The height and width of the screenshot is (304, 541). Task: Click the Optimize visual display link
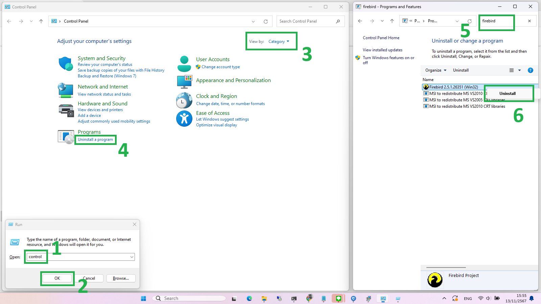tap(216, 125)
